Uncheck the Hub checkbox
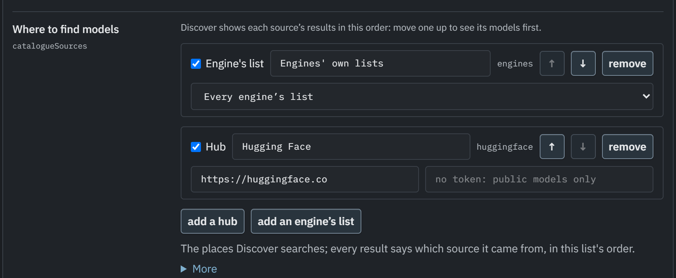 click(196, 147)
